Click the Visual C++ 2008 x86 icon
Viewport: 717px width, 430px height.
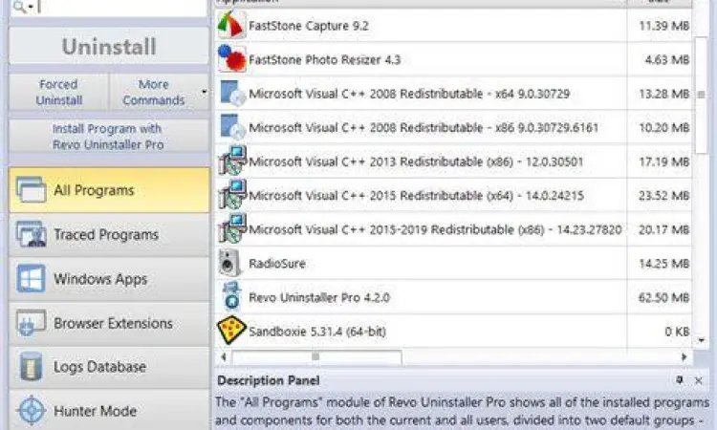232,127
